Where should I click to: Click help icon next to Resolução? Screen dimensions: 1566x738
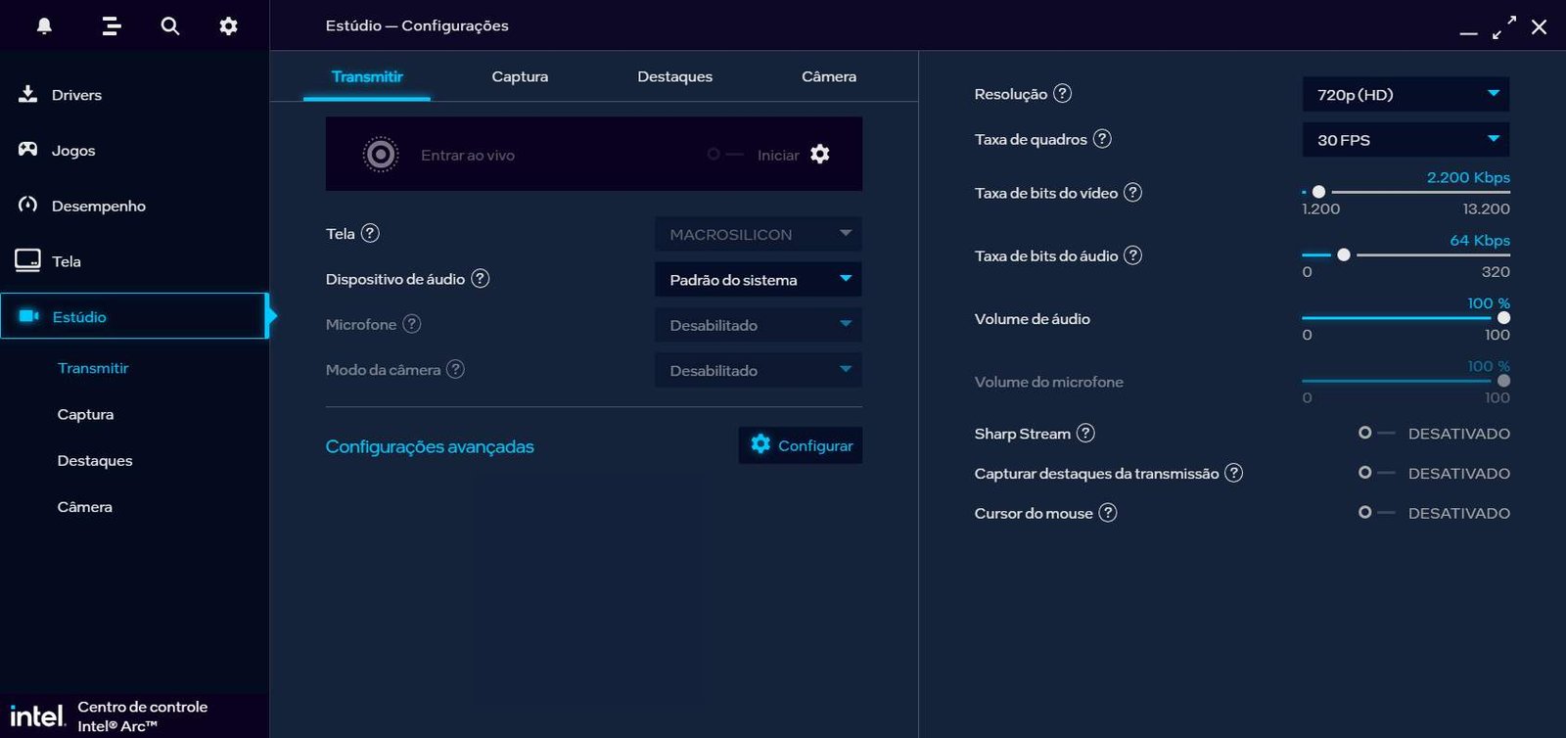coord(1062,94)
